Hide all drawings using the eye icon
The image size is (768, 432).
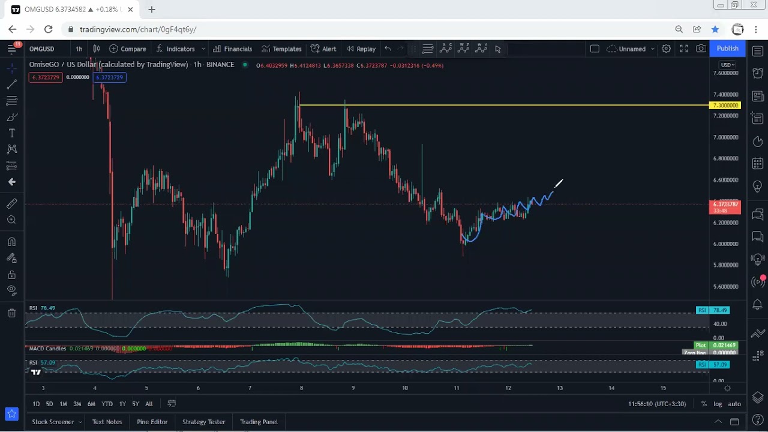pos(11,290)
